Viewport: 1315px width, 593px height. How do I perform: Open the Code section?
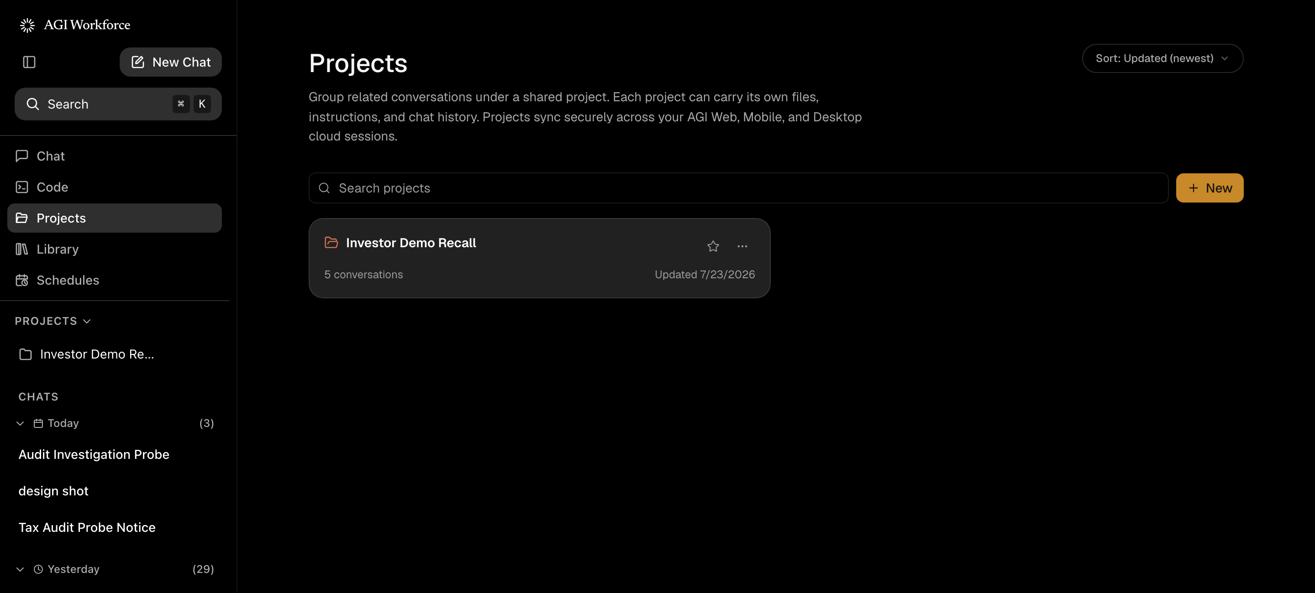[114, 187]
